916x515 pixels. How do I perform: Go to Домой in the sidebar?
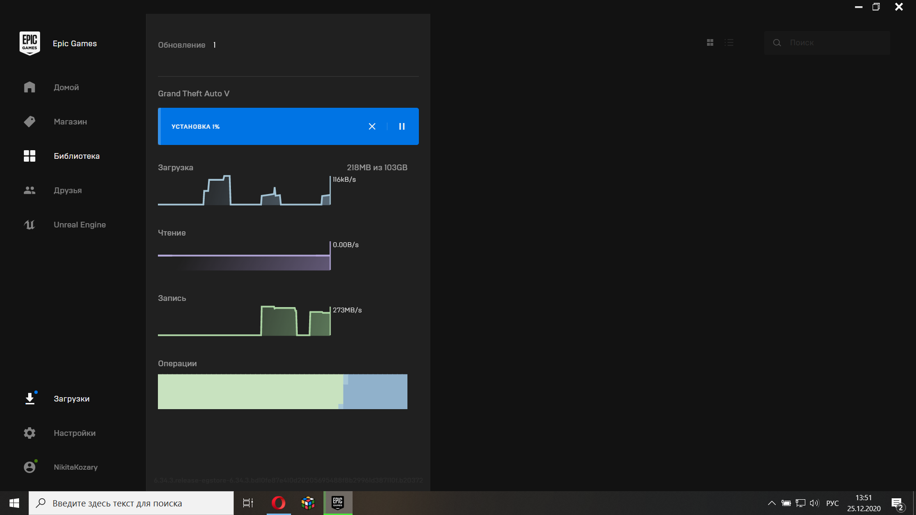tap(66, 87)
